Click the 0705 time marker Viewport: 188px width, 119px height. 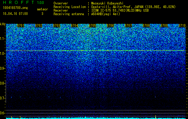click(92, 26)
